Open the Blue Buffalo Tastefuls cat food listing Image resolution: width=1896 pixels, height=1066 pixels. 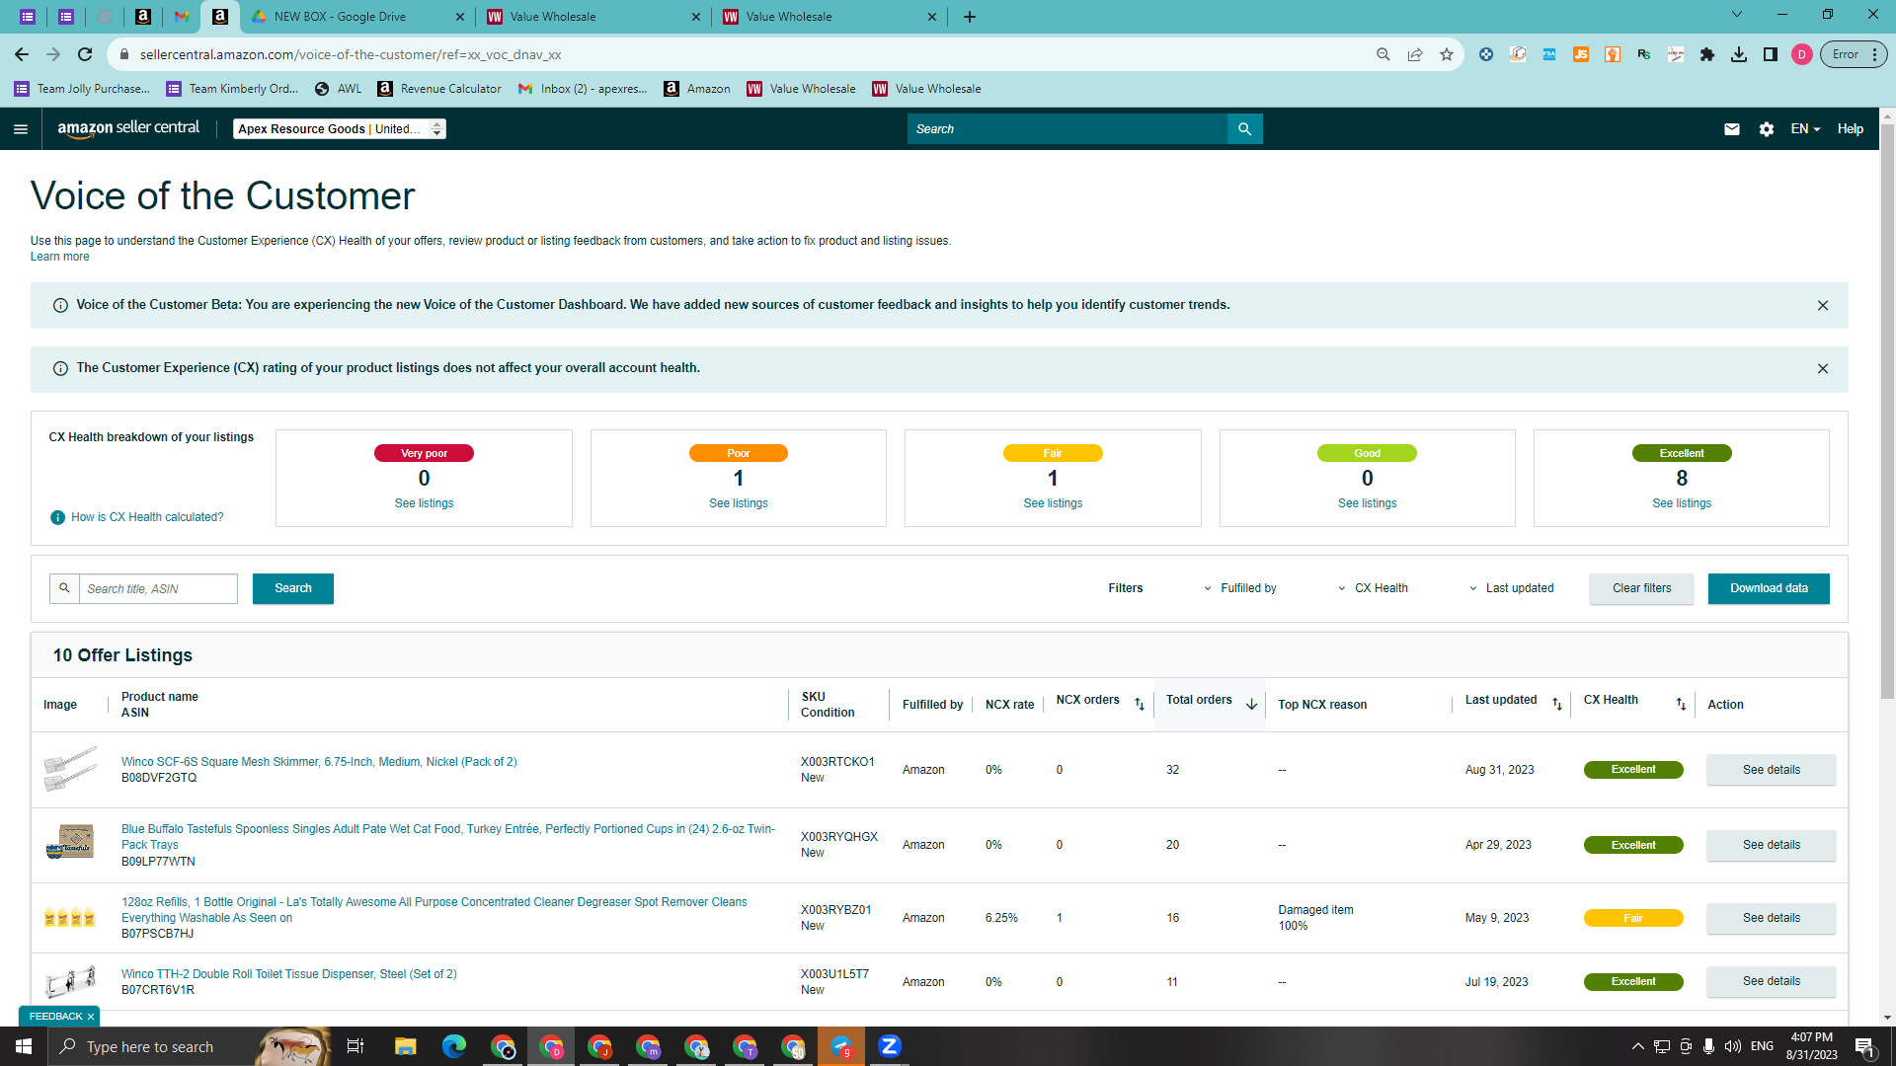click(448, 837)
